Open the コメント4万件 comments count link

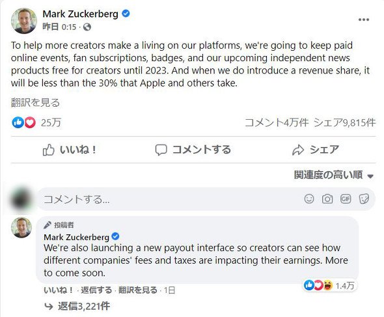pos(277,122)
